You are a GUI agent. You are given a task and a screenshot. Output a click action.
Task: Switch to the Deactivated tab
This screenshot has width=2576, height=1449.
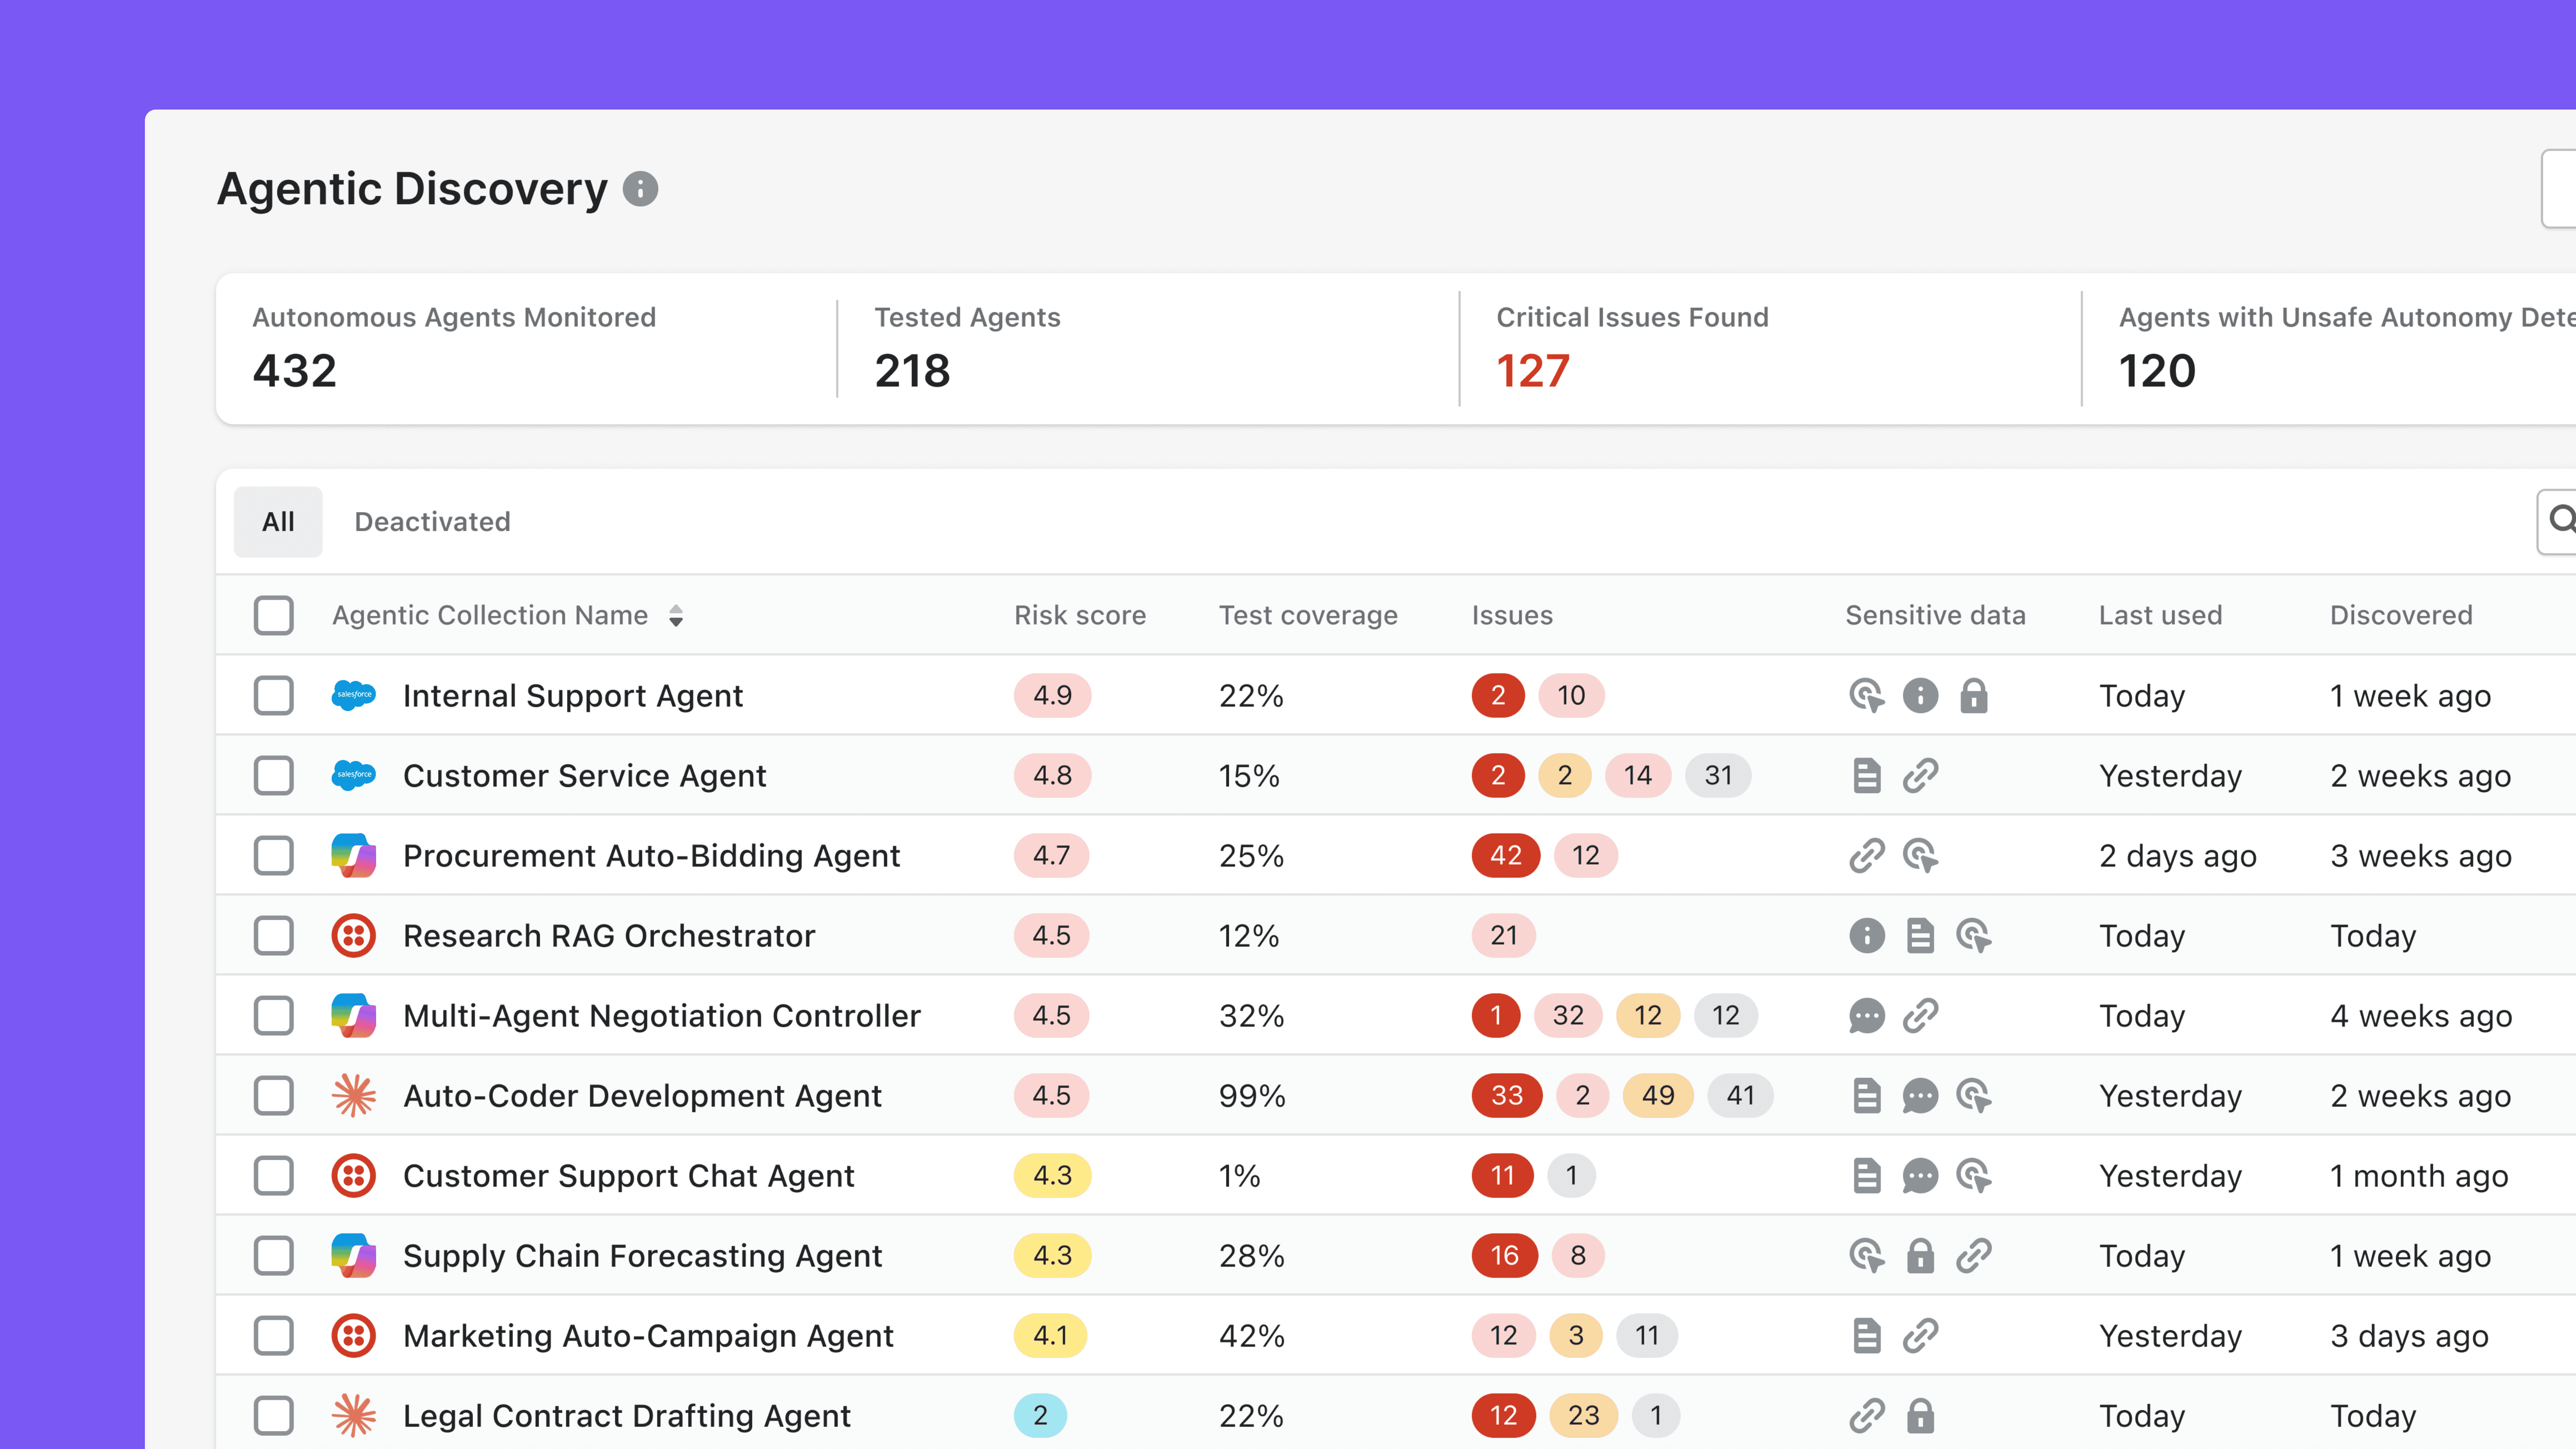[x=432, y=521]
